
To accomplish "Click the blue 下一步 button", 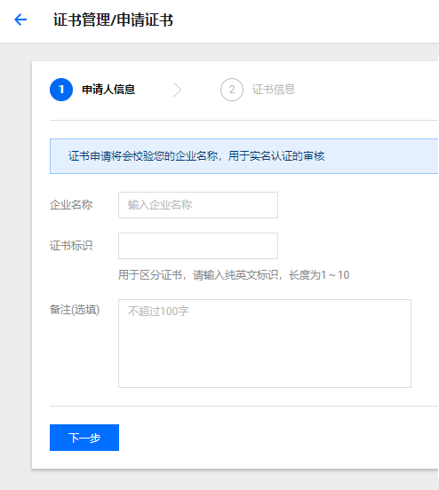I will pyautogui.click(x=84, y=438).
